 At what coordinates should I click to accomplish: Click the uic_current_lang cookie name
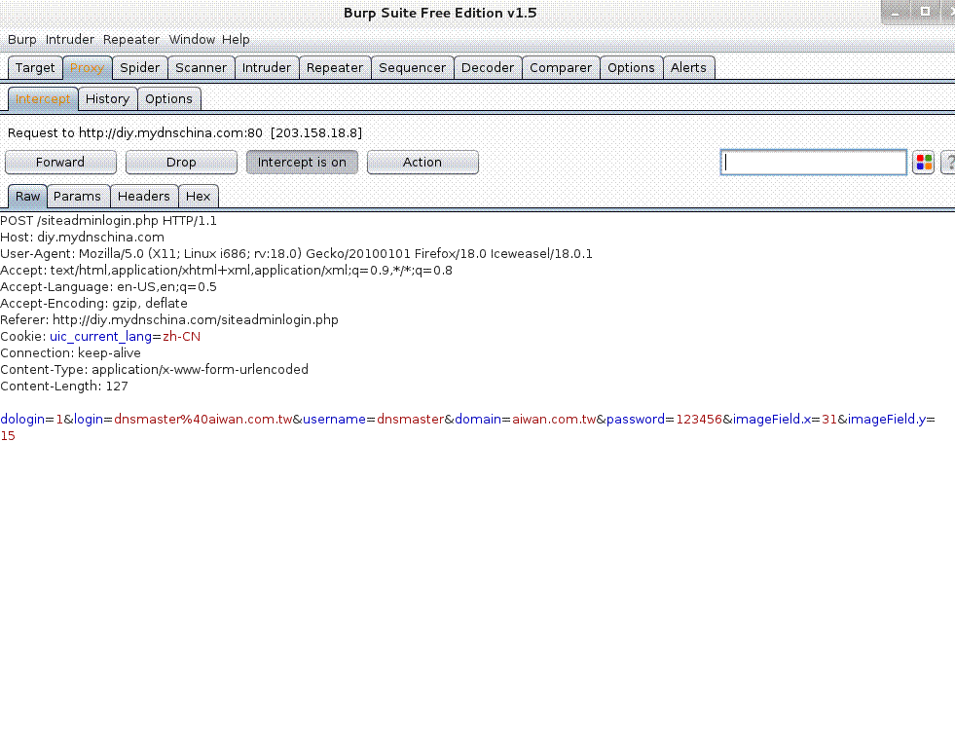(x=100, y=336)
